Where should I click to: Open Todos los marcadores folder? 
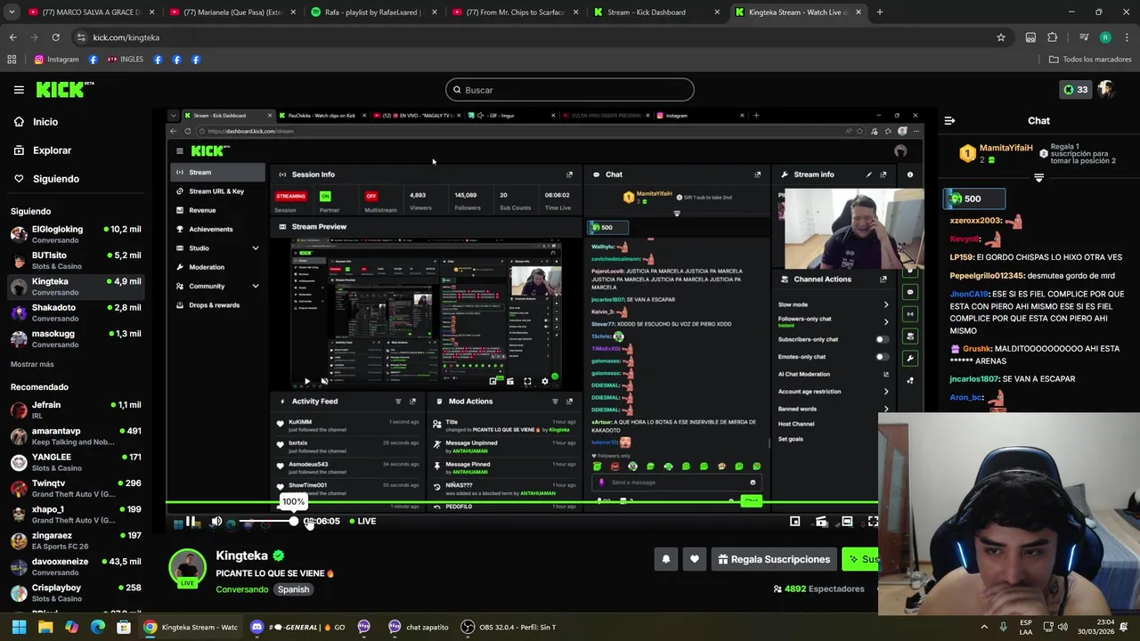click(x=1090, y=60)
